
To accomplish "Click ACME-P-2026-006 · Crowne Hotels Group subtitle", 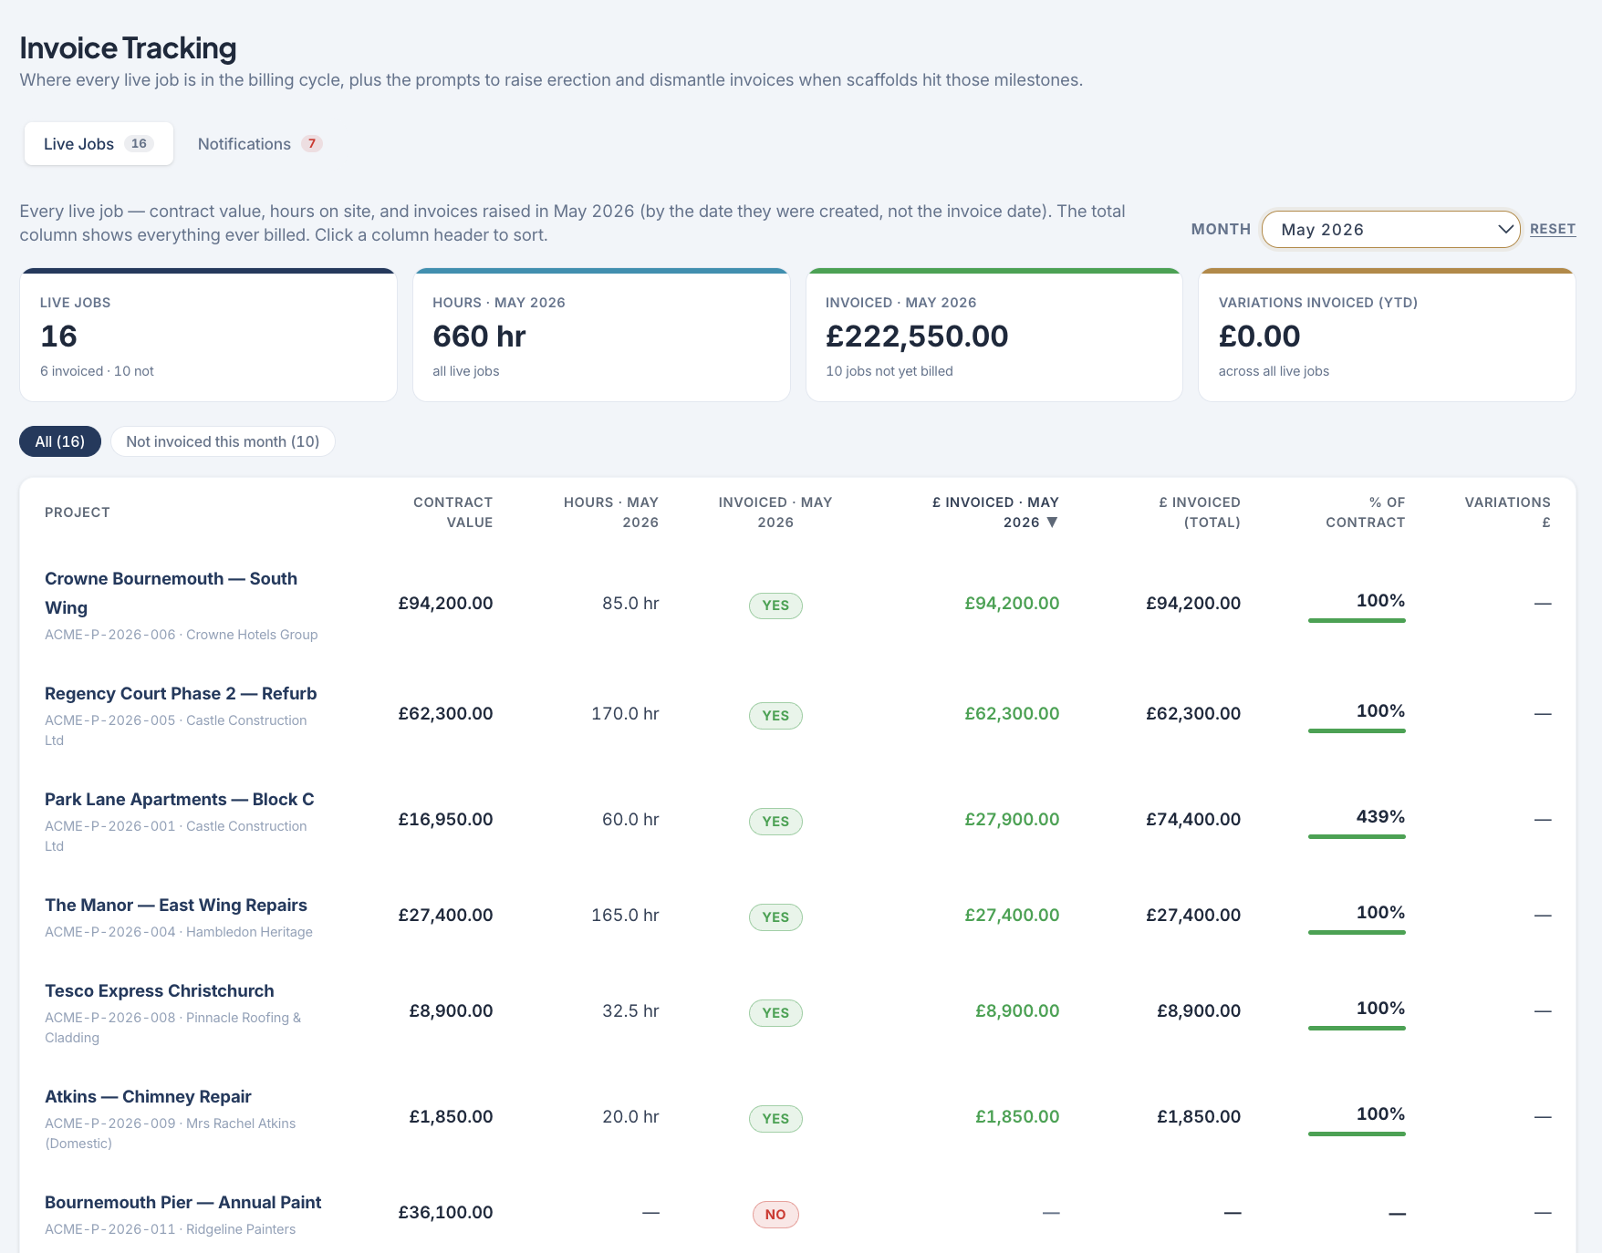I will tap(182, 635).
